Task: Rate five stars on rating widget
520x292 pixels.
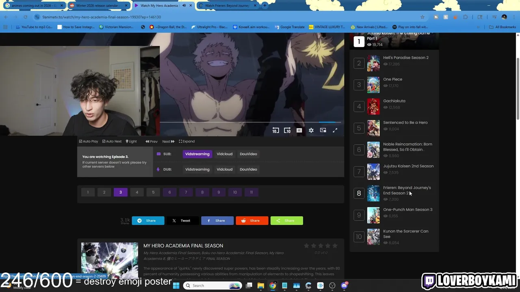Action: (x=335, y=246)
